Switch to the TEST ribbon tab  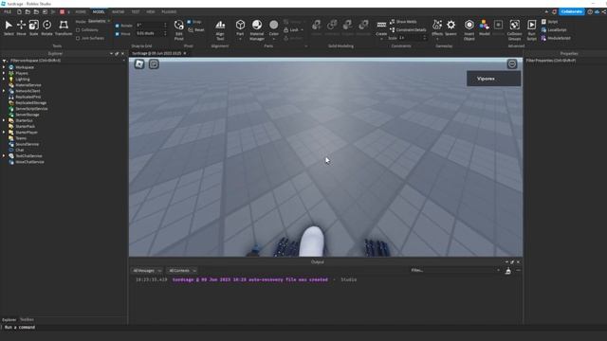coord(135,12)
